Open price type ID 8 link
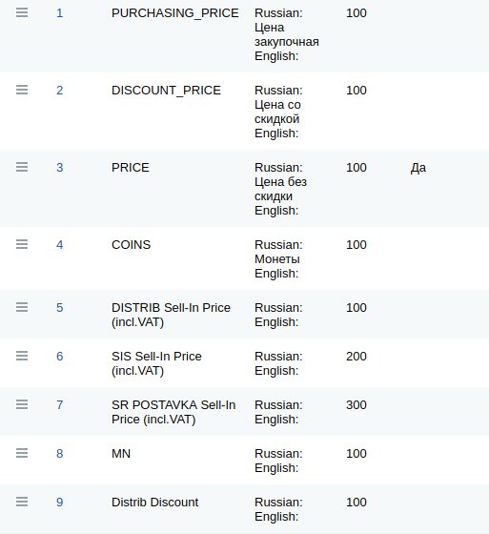 tap(60, 454)
